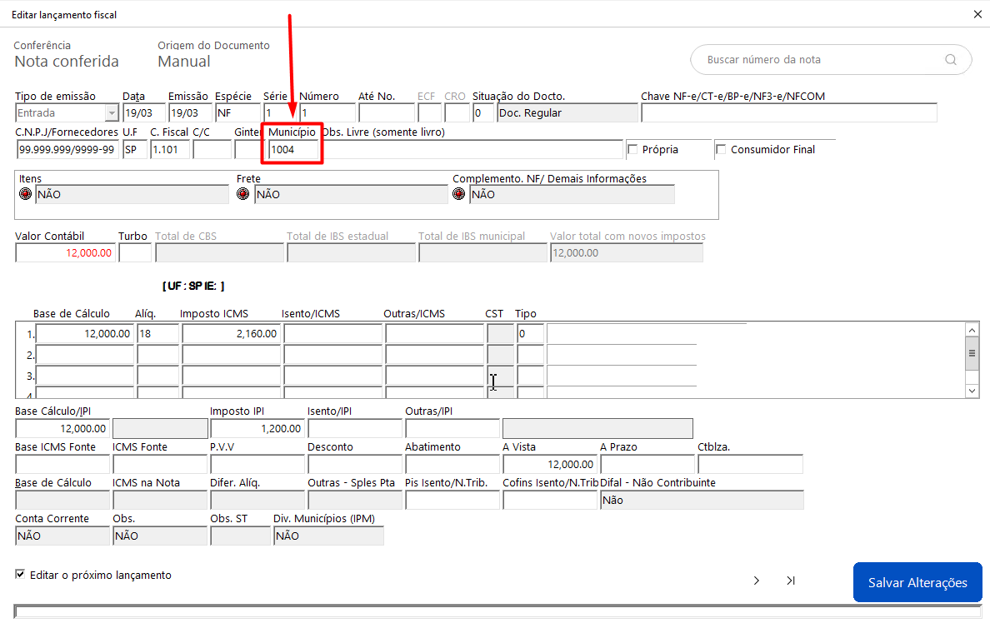Click the ICMS grid scrollbar thumb

[x=972, y=353]
